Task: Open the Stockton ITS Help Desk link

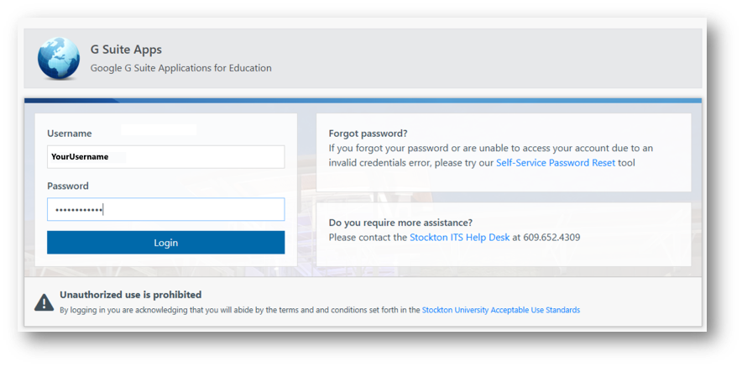Action: coord(459,237)
